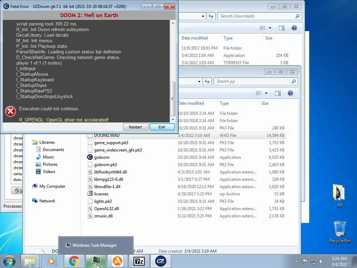Click the GZDoom log scrollbar thumb

(173, 99)
